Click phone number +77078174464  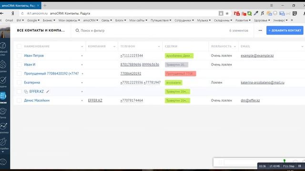(x=132, y=100)
